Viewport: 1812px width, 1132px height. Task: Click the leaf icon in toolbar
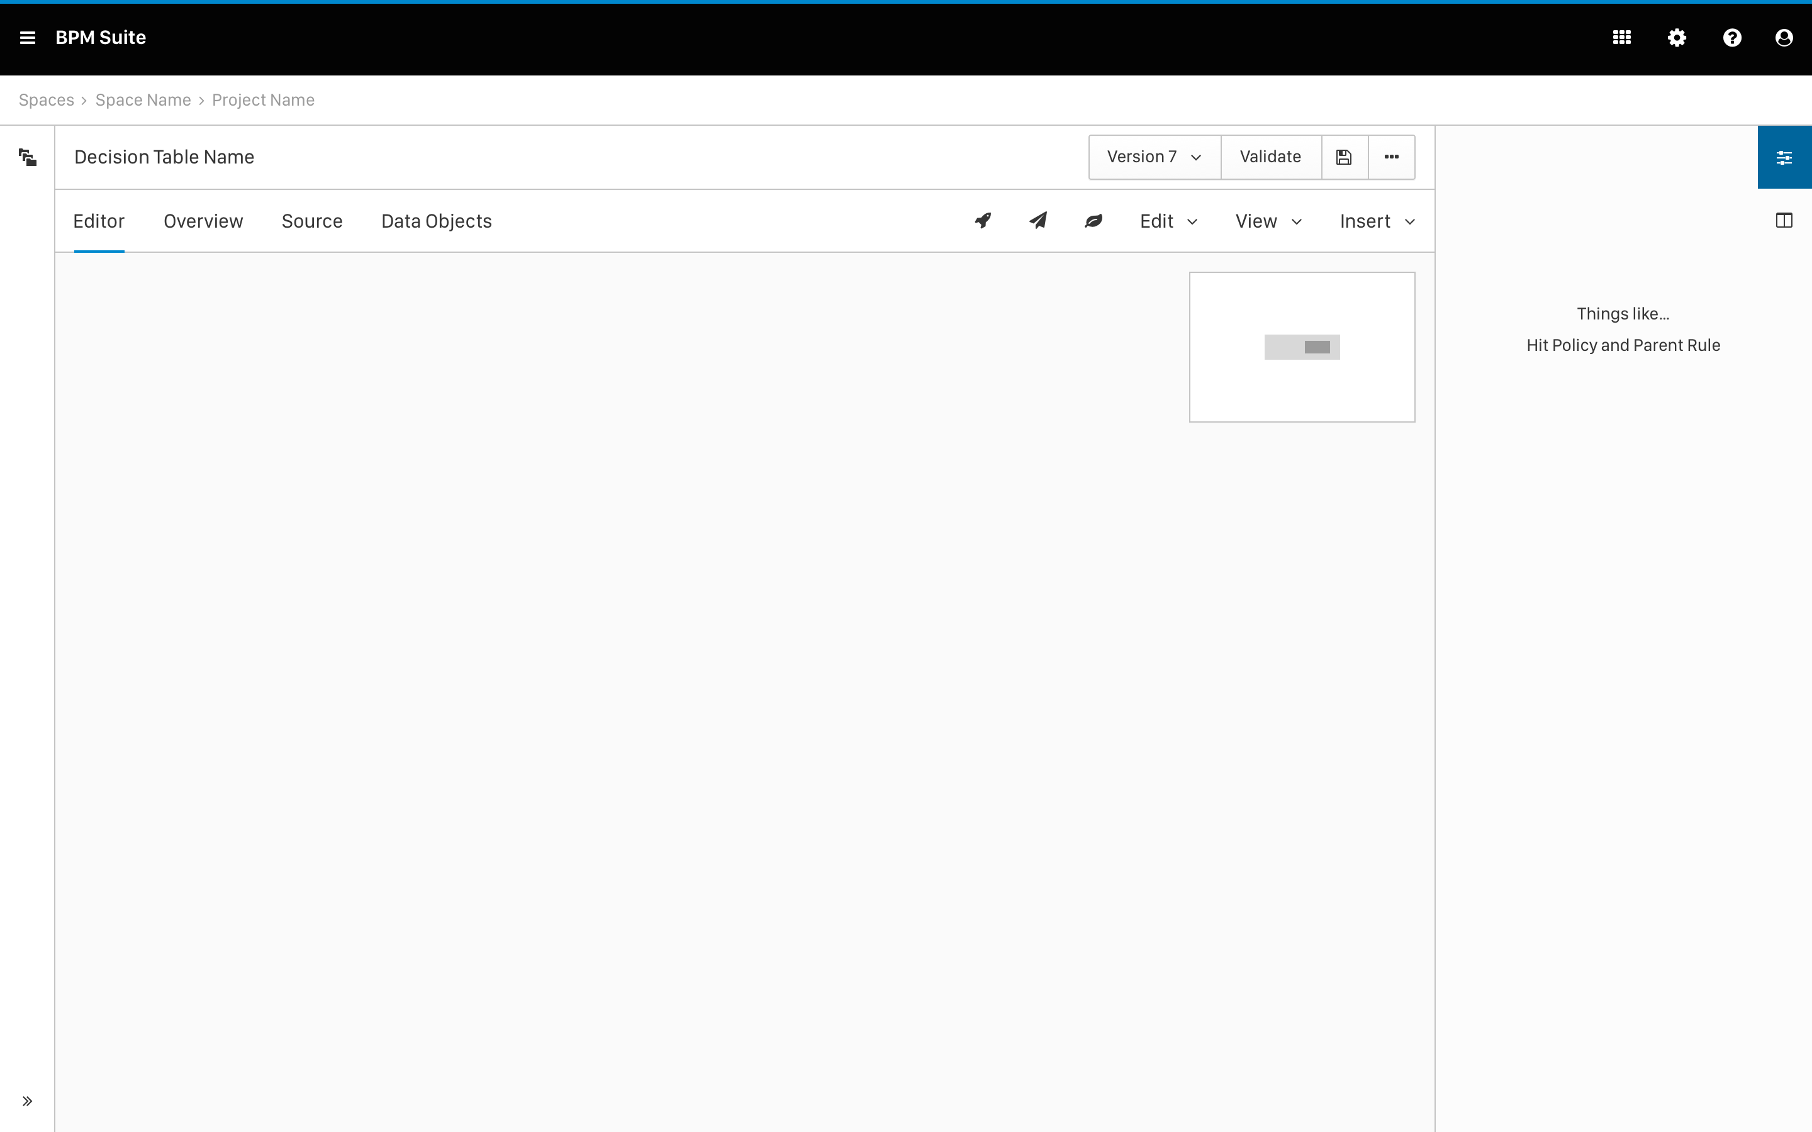pos(1094,221)
